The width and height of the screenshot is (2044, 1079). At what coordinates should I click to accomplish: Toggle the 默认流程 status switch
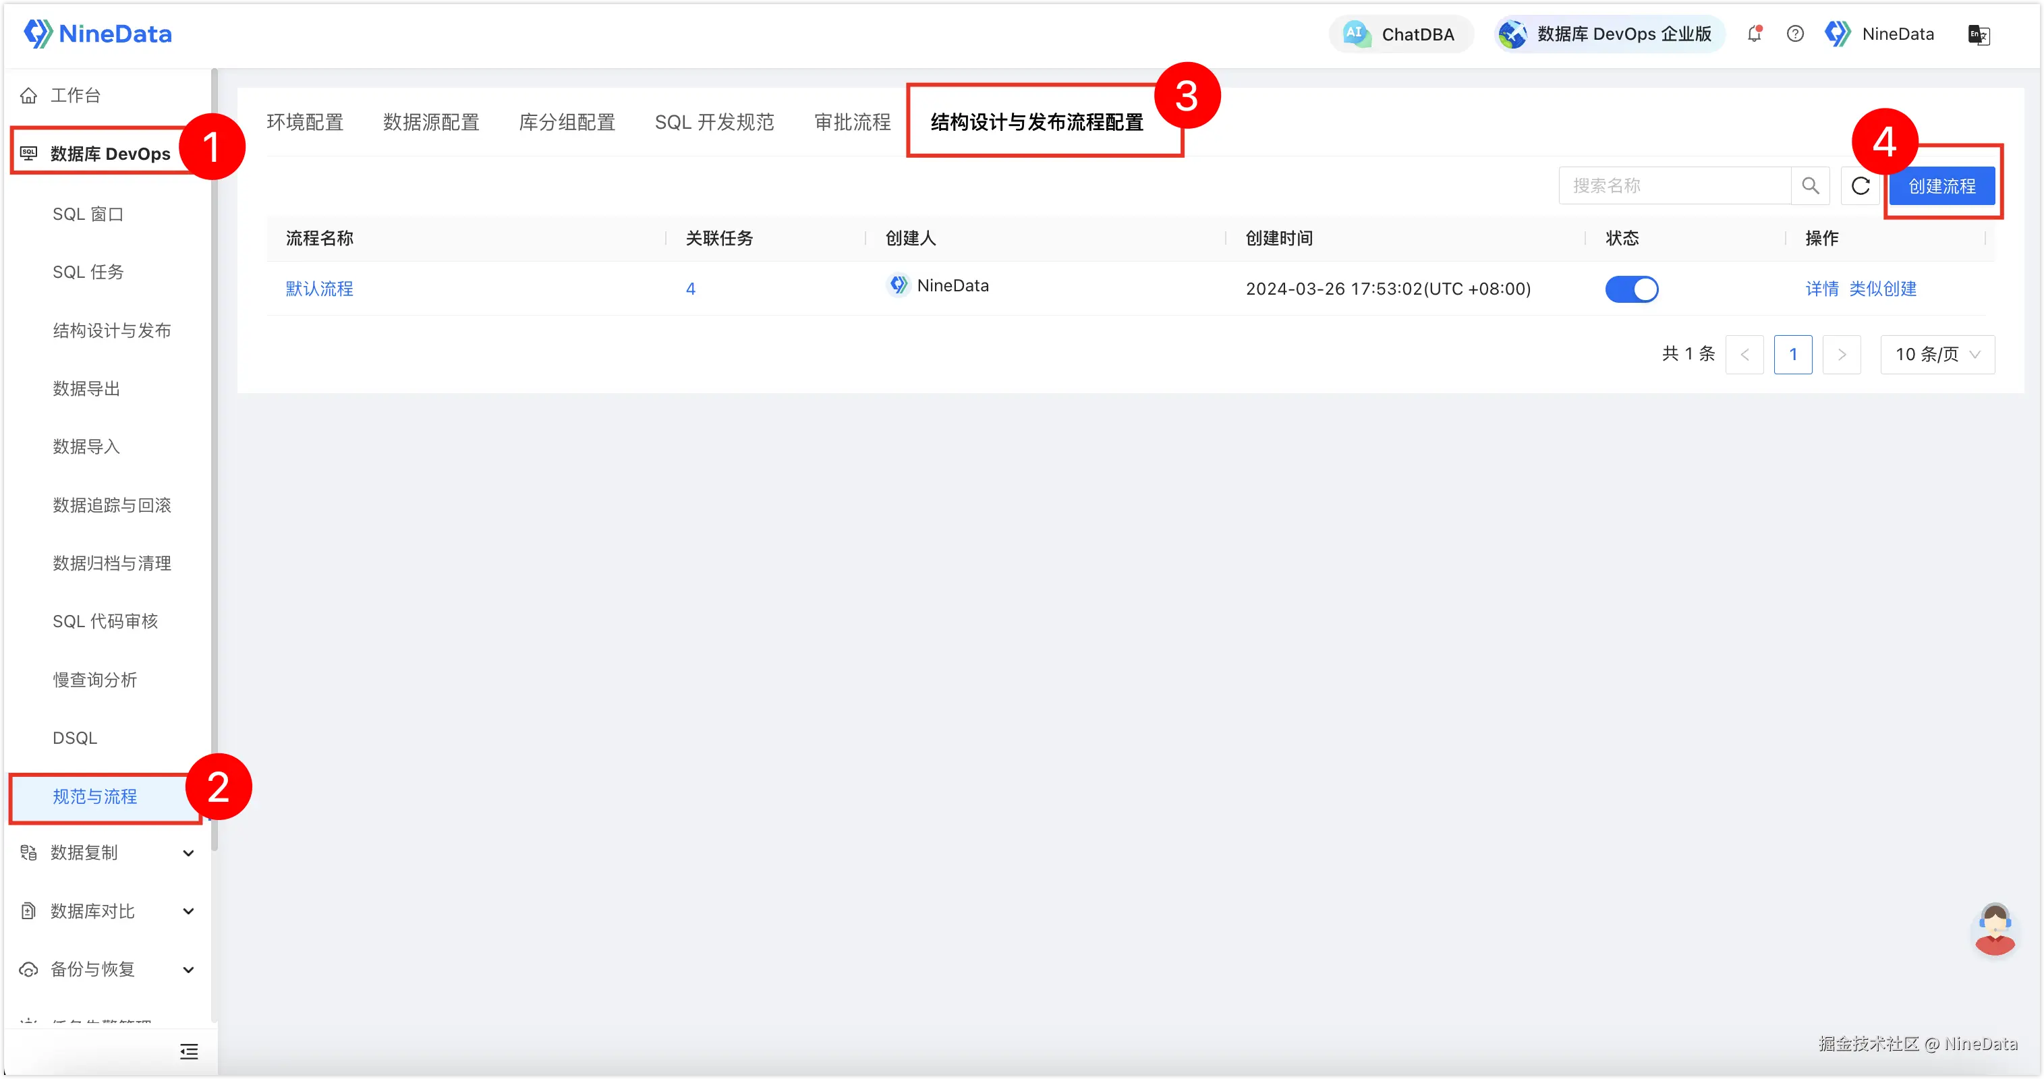(1631, 289)
